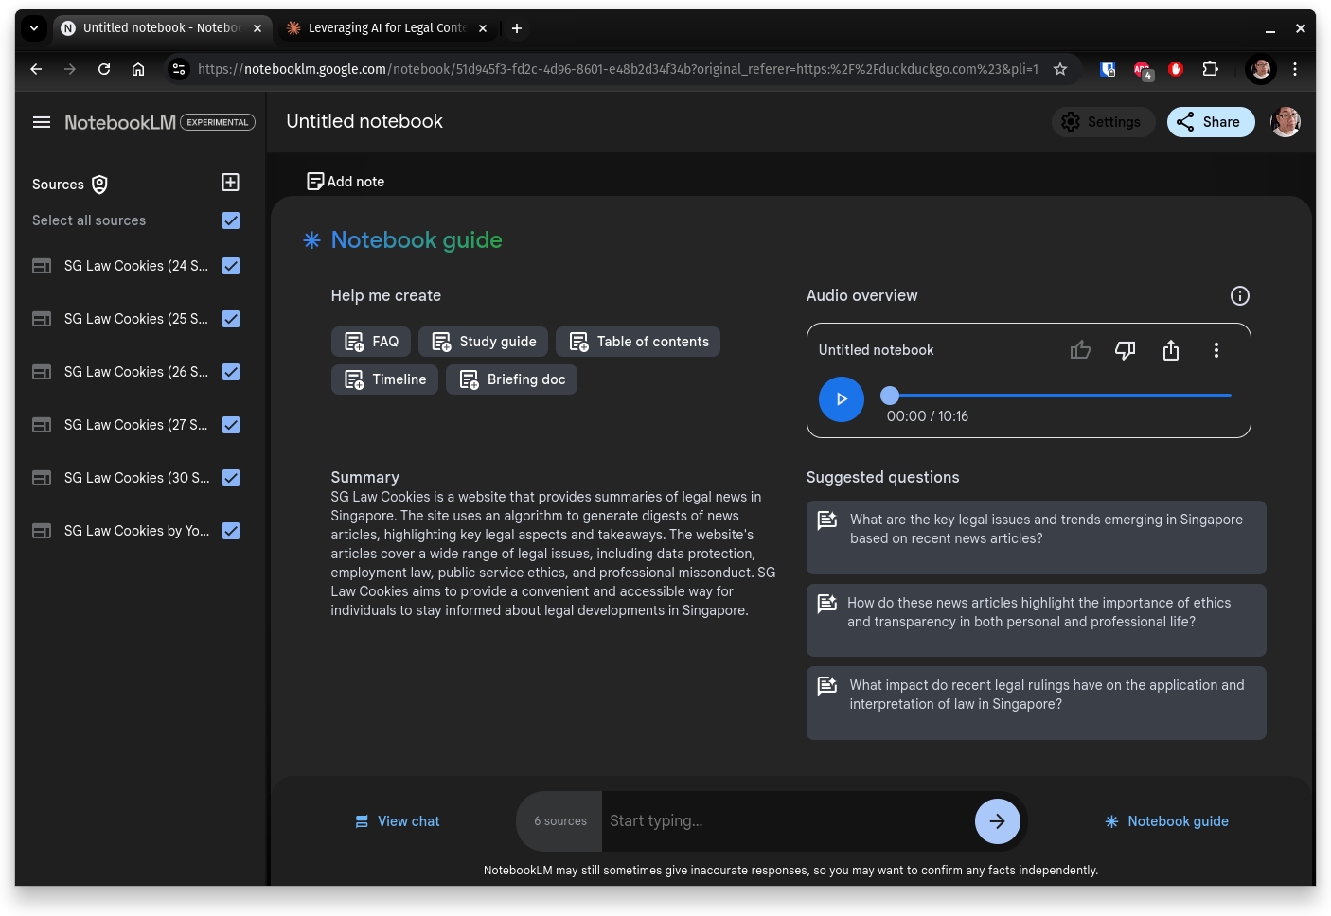This screenshot has height=916, width=1331.
Task: Uncheck SG Law Cookies (25 S... source
Action: pyautogui.click(x=231, y=319)
